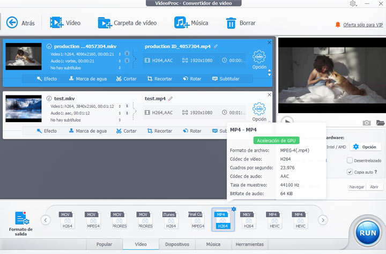Remove the production ...4057304.mkv item
The image size is (386, 254).
(269, 42)
